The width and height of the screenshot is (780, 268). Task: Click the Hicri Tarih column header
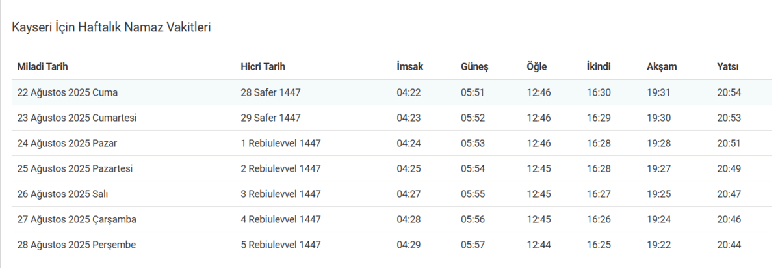point(263,67)
